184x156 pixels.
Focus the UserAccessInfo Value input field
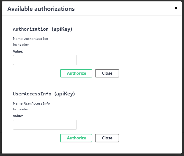pyautogui.click(x=45, y=125)
